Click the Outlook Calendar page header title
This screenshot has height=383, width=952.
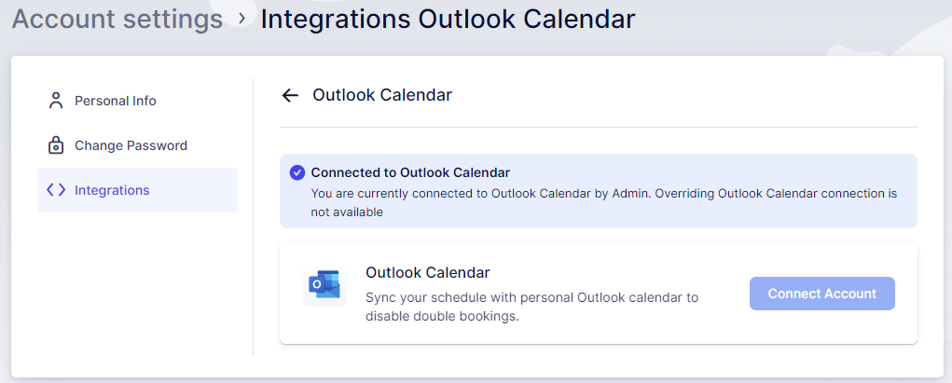[382, 95]
